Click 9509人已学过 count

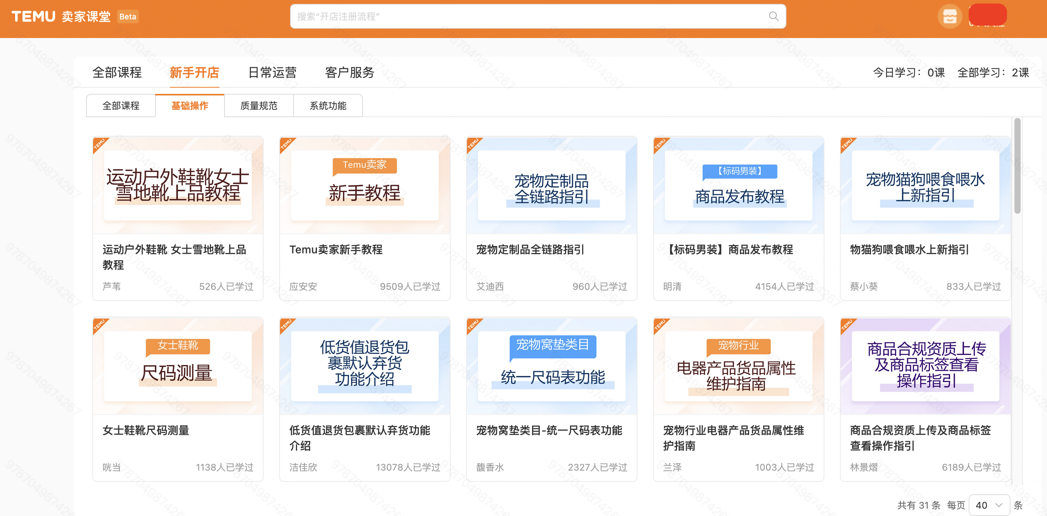pyautogui.click(x=410, y=286)
